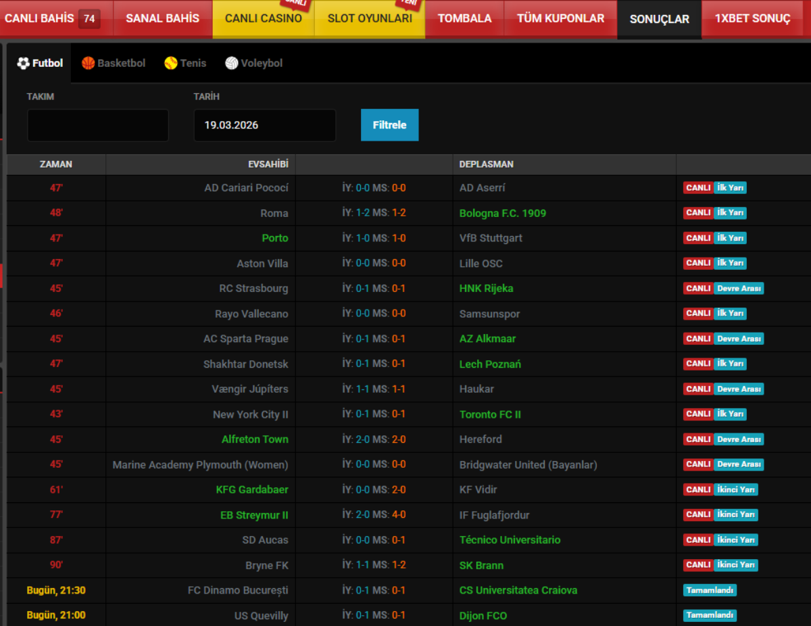Image resolution: width=811 pixels, height=626 pixels.
Task: Click Hereford team name
Action: (x=481, y=439)
